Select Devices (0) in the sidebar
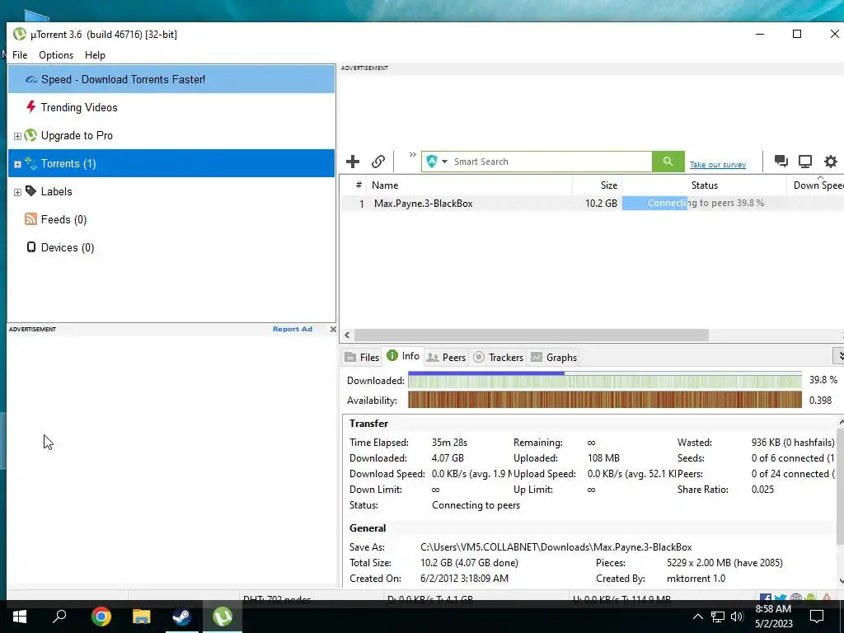 (x=171, y=247)
